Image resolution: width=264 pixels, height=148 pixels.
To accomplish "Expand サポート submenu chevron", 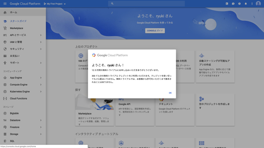I will tap(41, 63).
